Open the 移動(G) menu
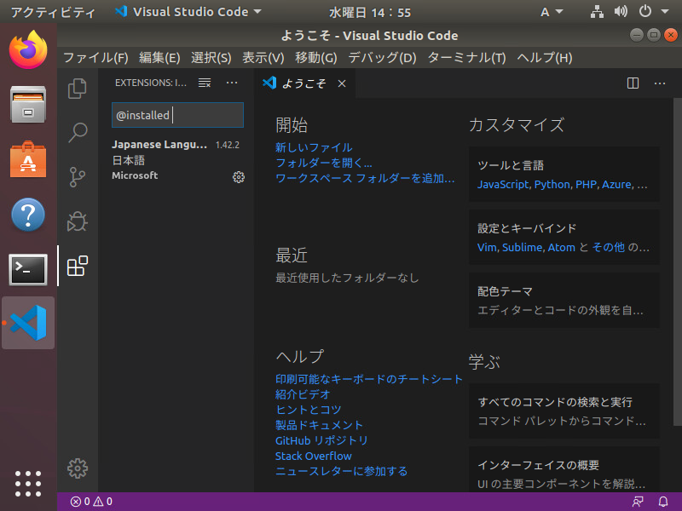The height and width of the screenshot is (511, 682). [316, 58]
